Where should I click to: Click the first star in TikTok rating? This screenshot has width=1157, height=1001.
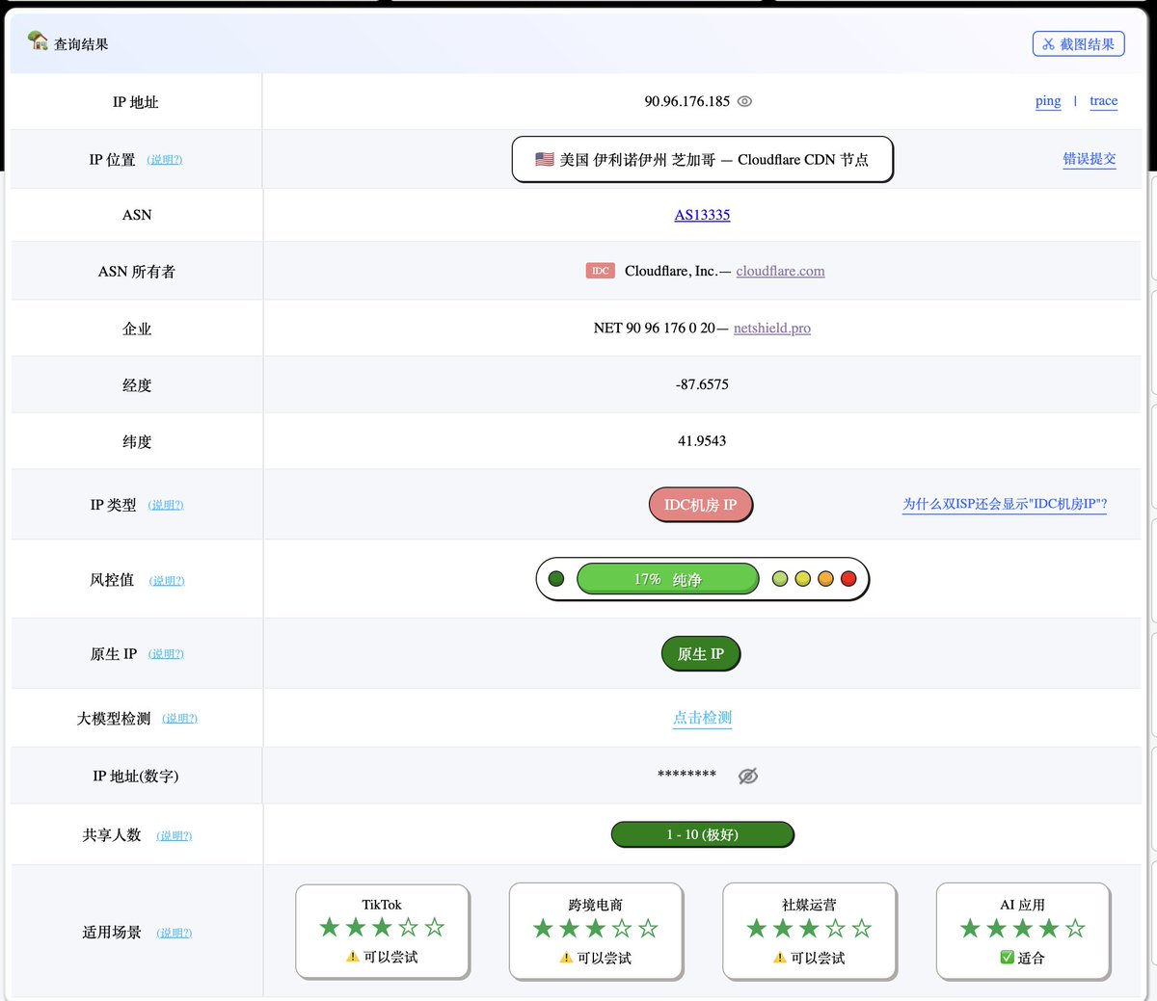tap(330, 928)
